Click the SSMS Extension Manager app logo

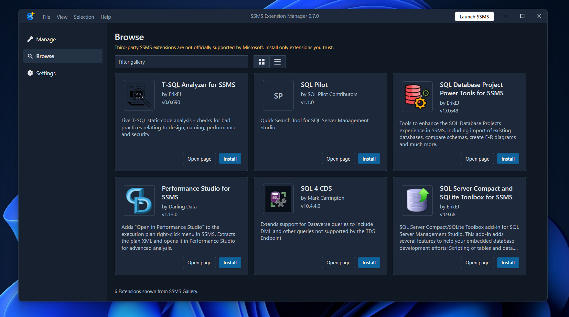(x=30, y=16)
